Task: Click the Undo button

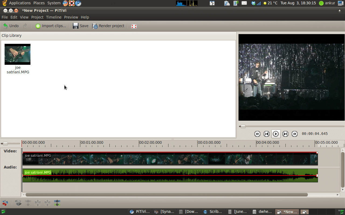Action: click(11, 26)
